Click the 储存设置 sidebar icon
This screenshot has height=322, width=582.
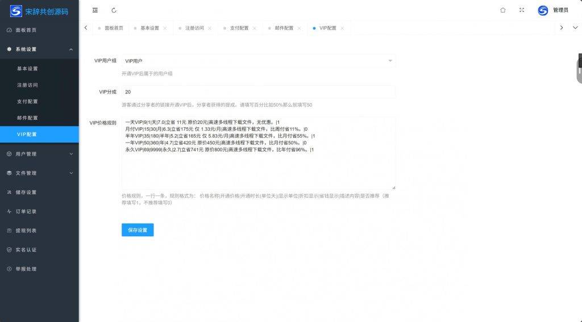pos(9,192)
